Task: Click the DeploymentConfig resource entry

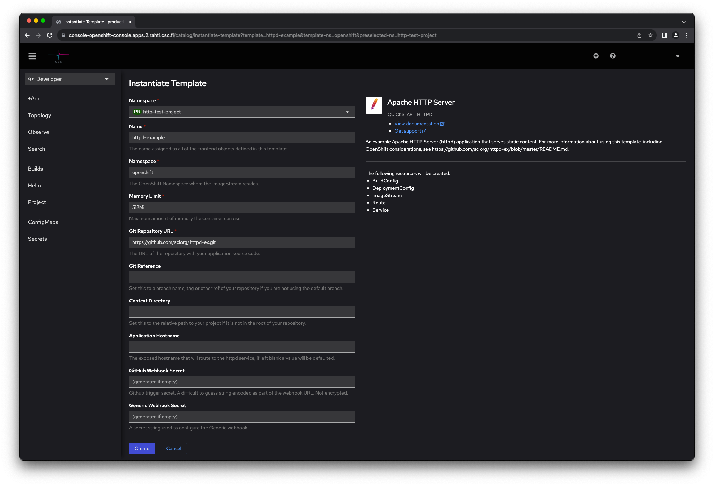Action: coord(393,188)
